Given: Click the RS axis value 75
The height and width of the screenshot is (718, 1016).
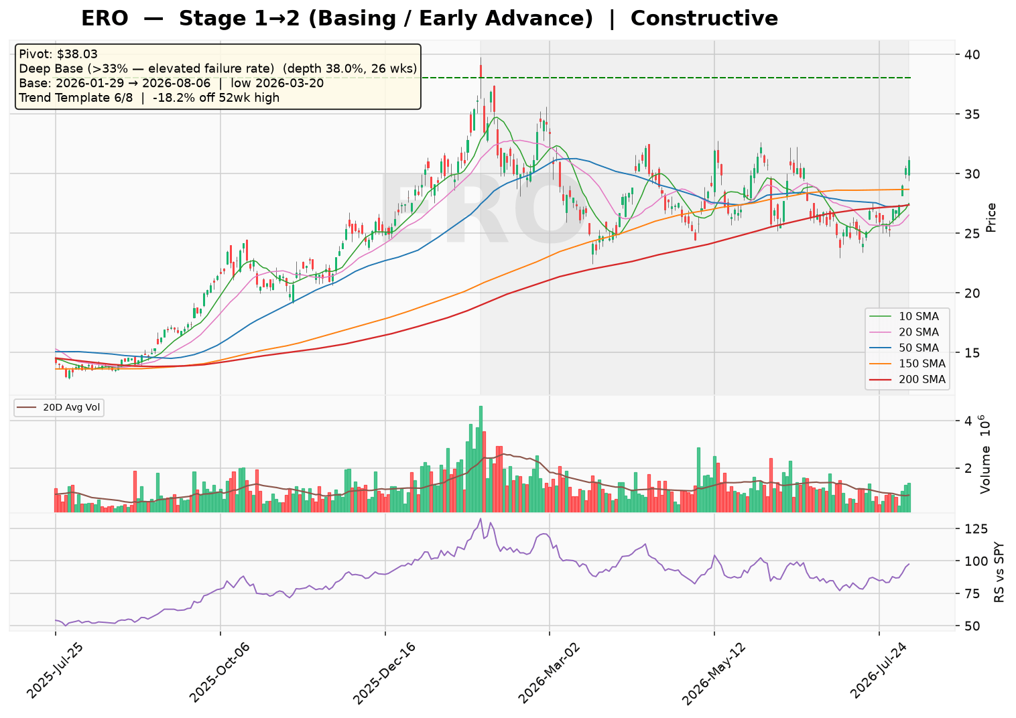Looking at the screenshot, I should [971, 594].
